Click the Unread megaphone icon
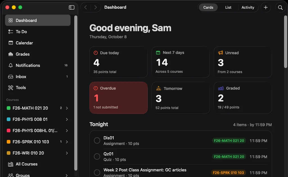 coord(220,53)
